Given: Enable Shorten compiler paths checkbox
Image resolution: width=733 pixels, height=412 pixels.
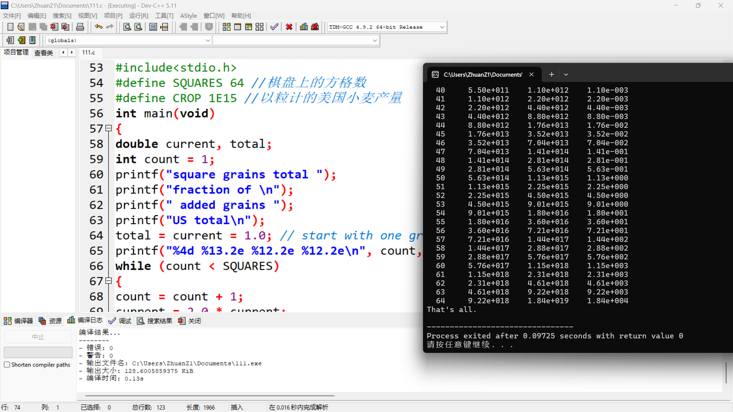Looking at the screenshot, I should point(7,365).
